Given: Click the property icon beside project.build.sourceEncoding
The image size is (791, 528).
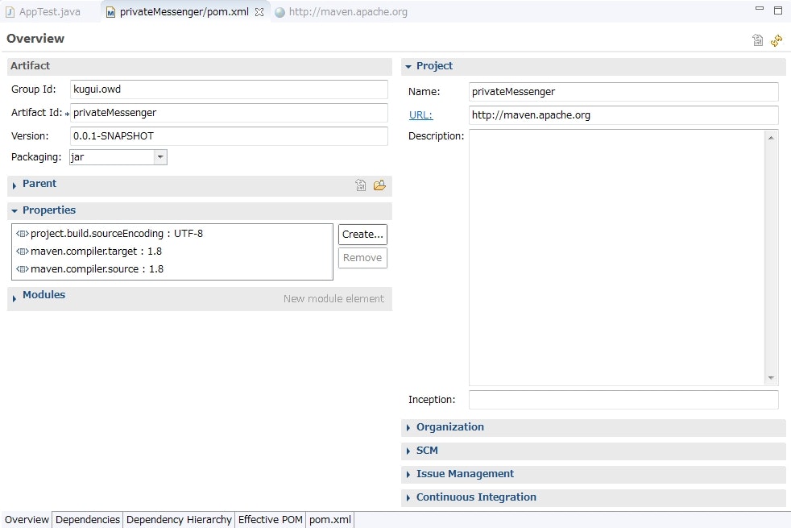Looking at the screenshot, I should (x=23, y=234).
